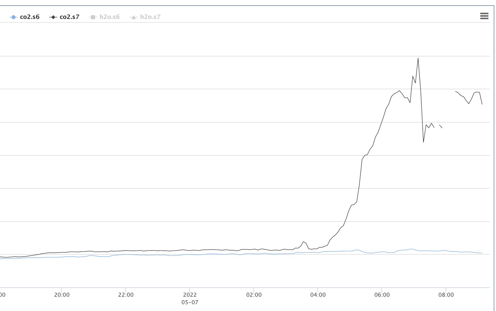
Task: Hide the co2.s7 series via legend label
Action: tap(69, 17)
